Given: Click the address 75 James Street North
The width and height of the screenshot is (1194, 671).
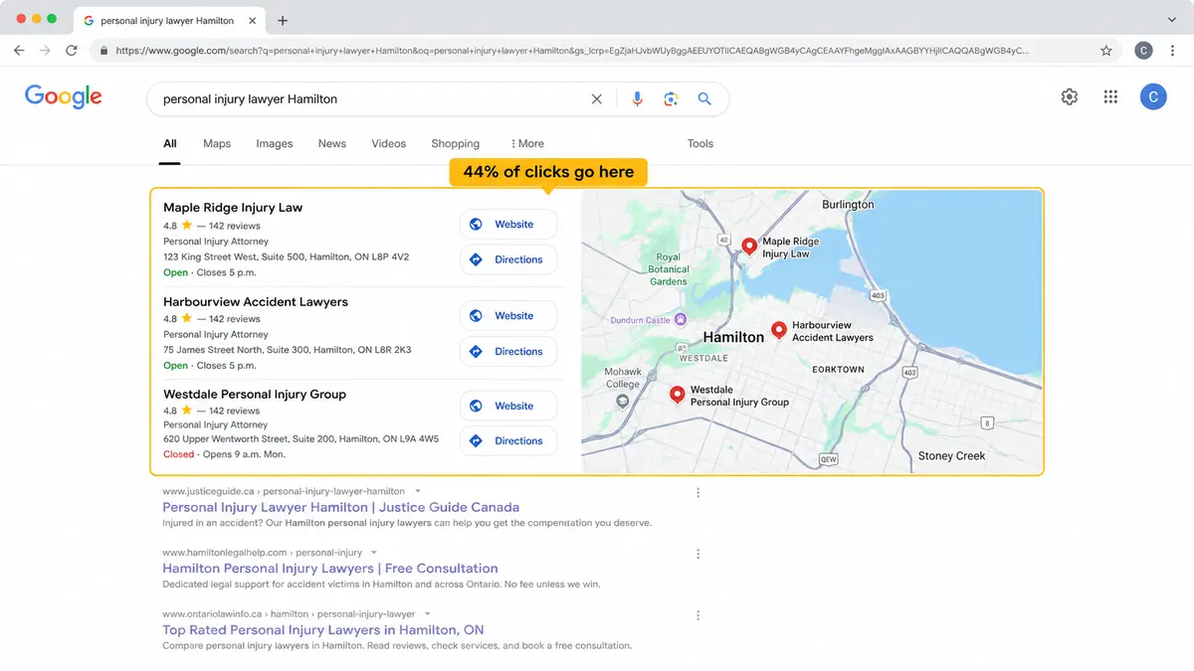Looking at the screenshot, I should point(288,350).
